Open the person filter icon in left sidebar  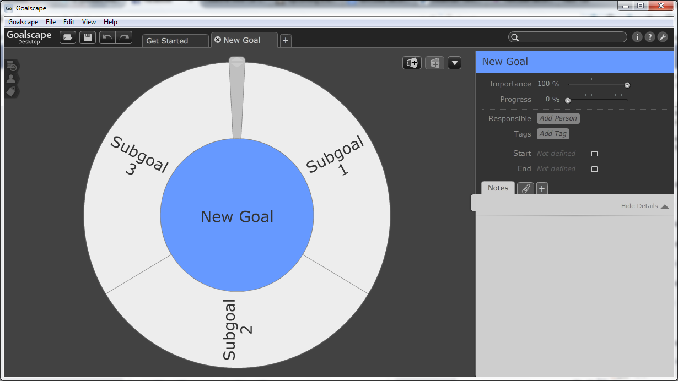click(x=11, y=79)
